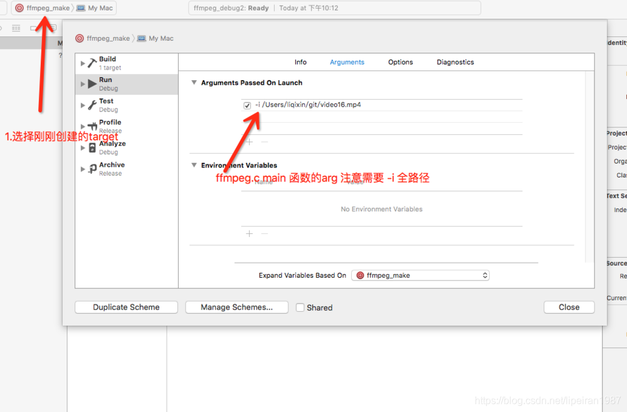Viewport: 627px width, 412px height.
Task: Click My Mac icon in sheet breadcrumb
Action: coord(142,38)
